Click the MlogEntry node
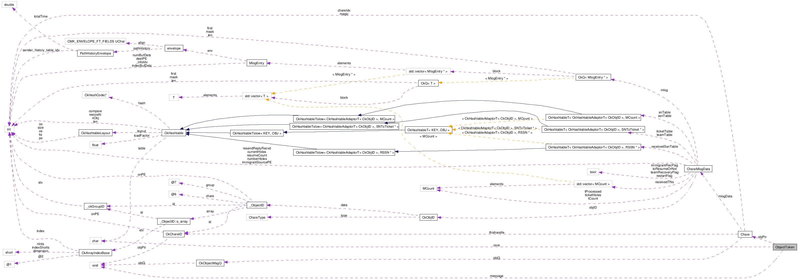 (x=256, y=63)
